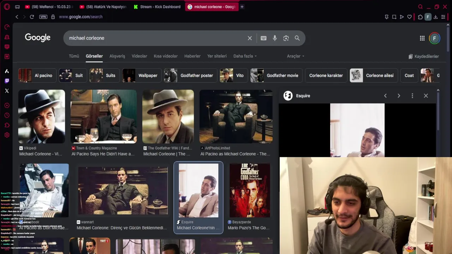452x254 pixels.
Task: Expand the Araçlar tools dropdown
Action: [x=296, y=56]
